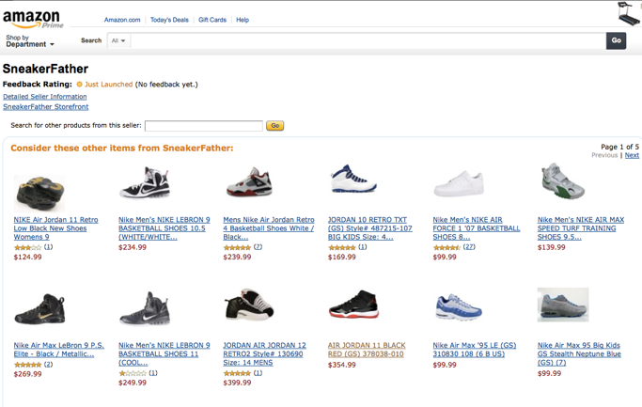Open the white Nike Air Force 1 shoe thumbnail

(x=459, y=183)
